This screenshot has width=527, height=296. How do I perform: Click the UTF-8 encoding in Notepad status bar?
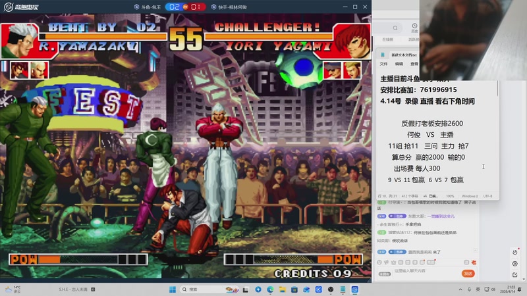(x=487, y=196)
